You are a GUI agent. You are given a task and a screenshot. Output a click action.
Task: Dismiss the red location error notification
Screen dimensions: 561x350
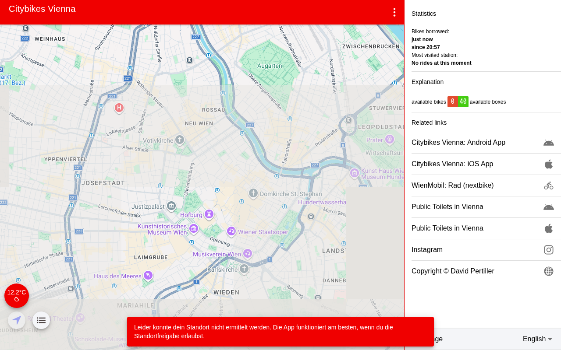pyautogui.click(x=280, y=332)
